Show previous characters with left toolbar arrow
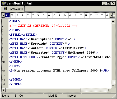Viewport: 117px width, 99px height. click(x=3, y=15)
